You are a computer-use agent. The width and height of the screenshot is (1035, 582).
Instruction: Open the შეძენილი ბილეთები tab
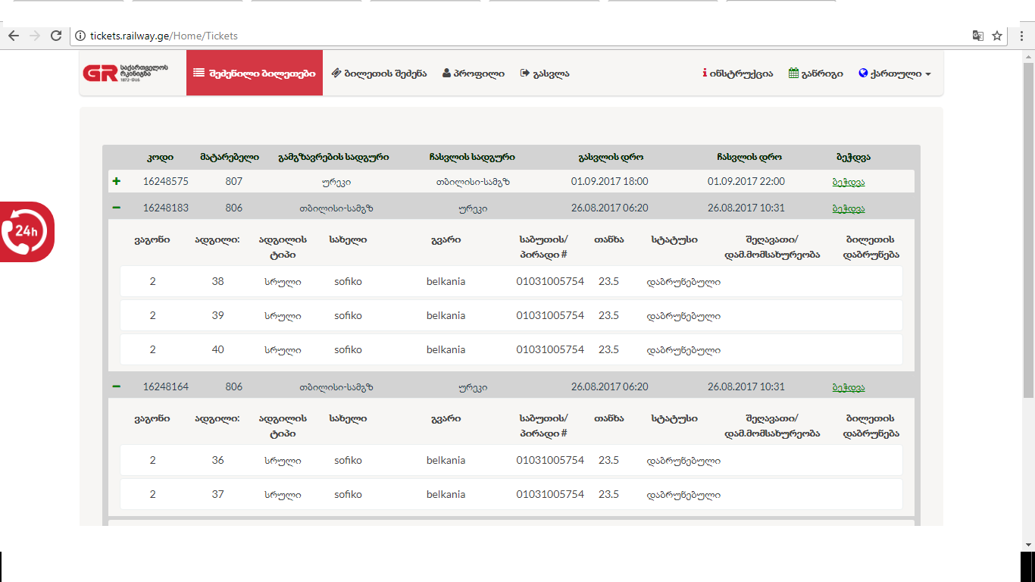[x=255, y=74]
